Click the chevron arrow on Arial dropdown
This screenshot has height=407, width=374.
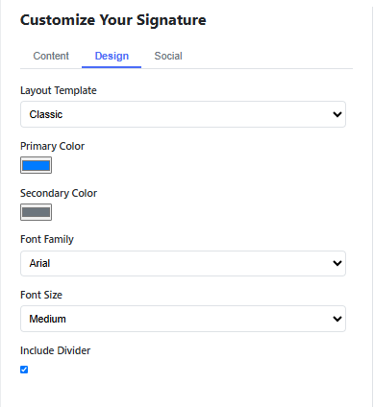337,263
